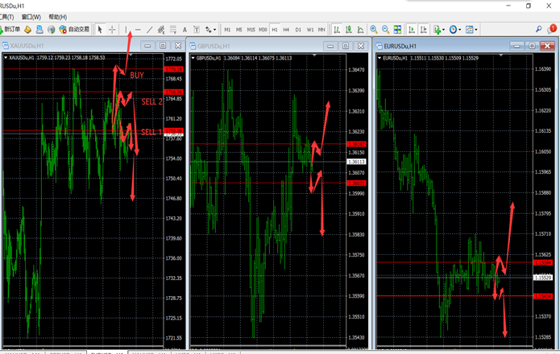Viewport: 560px width, 354px height.
Task: Tile the chart windows
Action: click(x=396, y=29)
